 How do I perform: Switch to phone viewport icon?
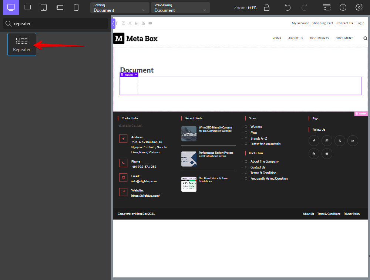click(x=76, y=7)
